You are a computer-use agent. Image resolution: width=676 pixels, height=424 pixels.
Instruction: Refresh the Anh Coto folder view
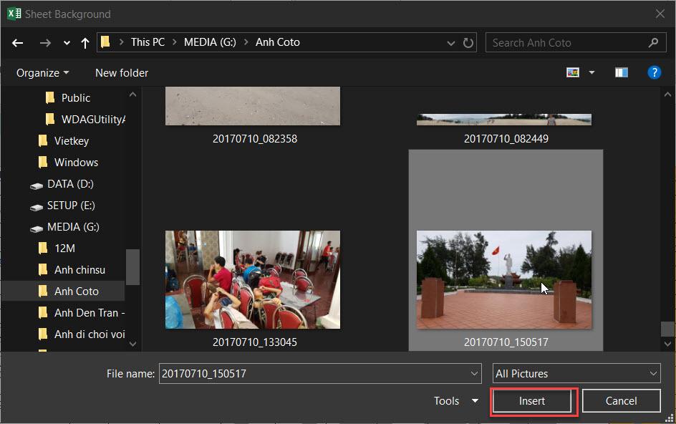tap(468, 42)
